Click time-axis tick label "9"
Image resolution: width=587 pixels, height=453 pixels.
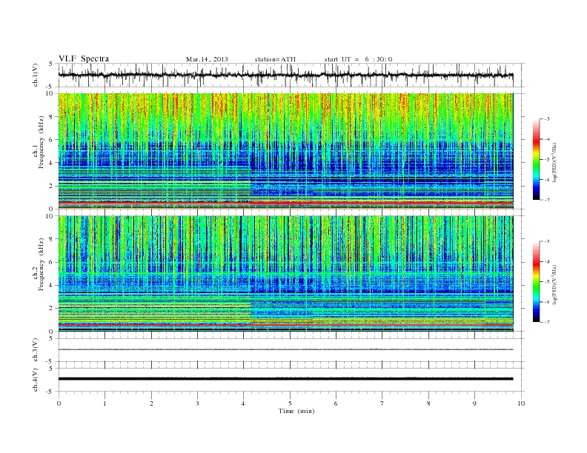(474, 403)
